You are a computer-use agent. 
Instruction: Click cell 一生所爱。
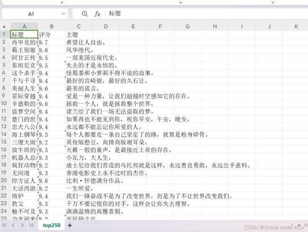click(x=80, y=188)
